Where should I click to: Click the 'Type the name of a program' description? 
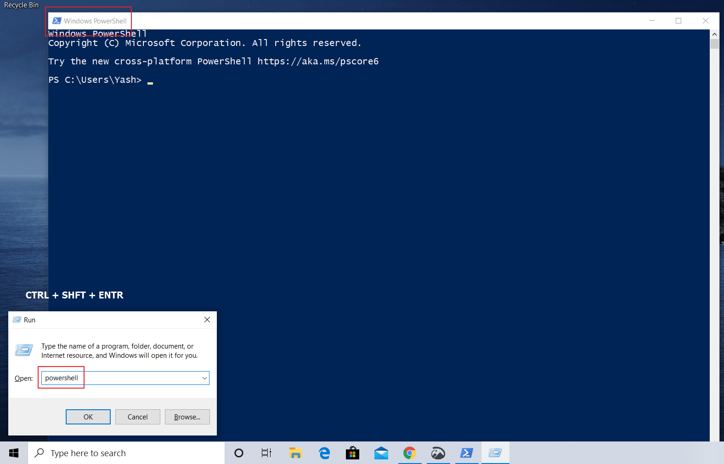(119, 351)
